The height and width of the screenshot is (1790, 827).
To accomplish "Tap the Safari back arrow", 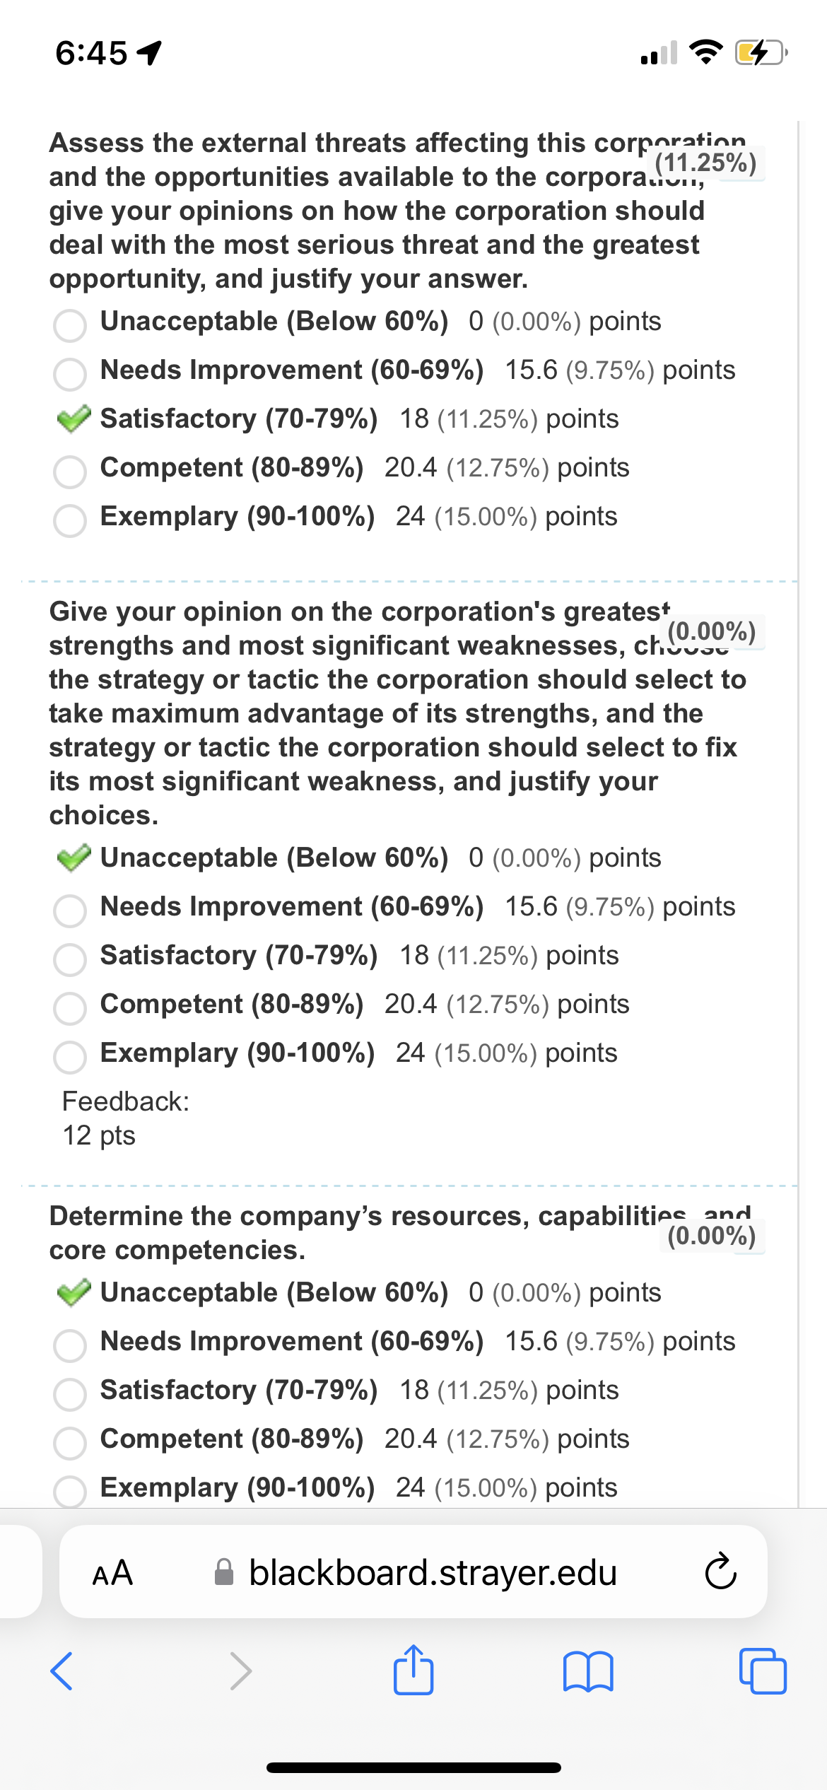I will [x=61, y=1671].
